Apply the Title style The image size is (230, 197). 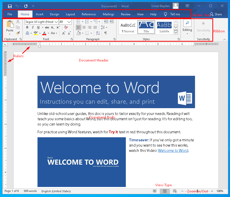[146, 27]
